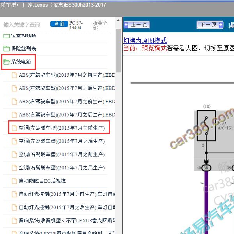Viewport: 234px width, 234px height.
Task: Open 音响系统(收音机型 document
Action: coord(67,220)
